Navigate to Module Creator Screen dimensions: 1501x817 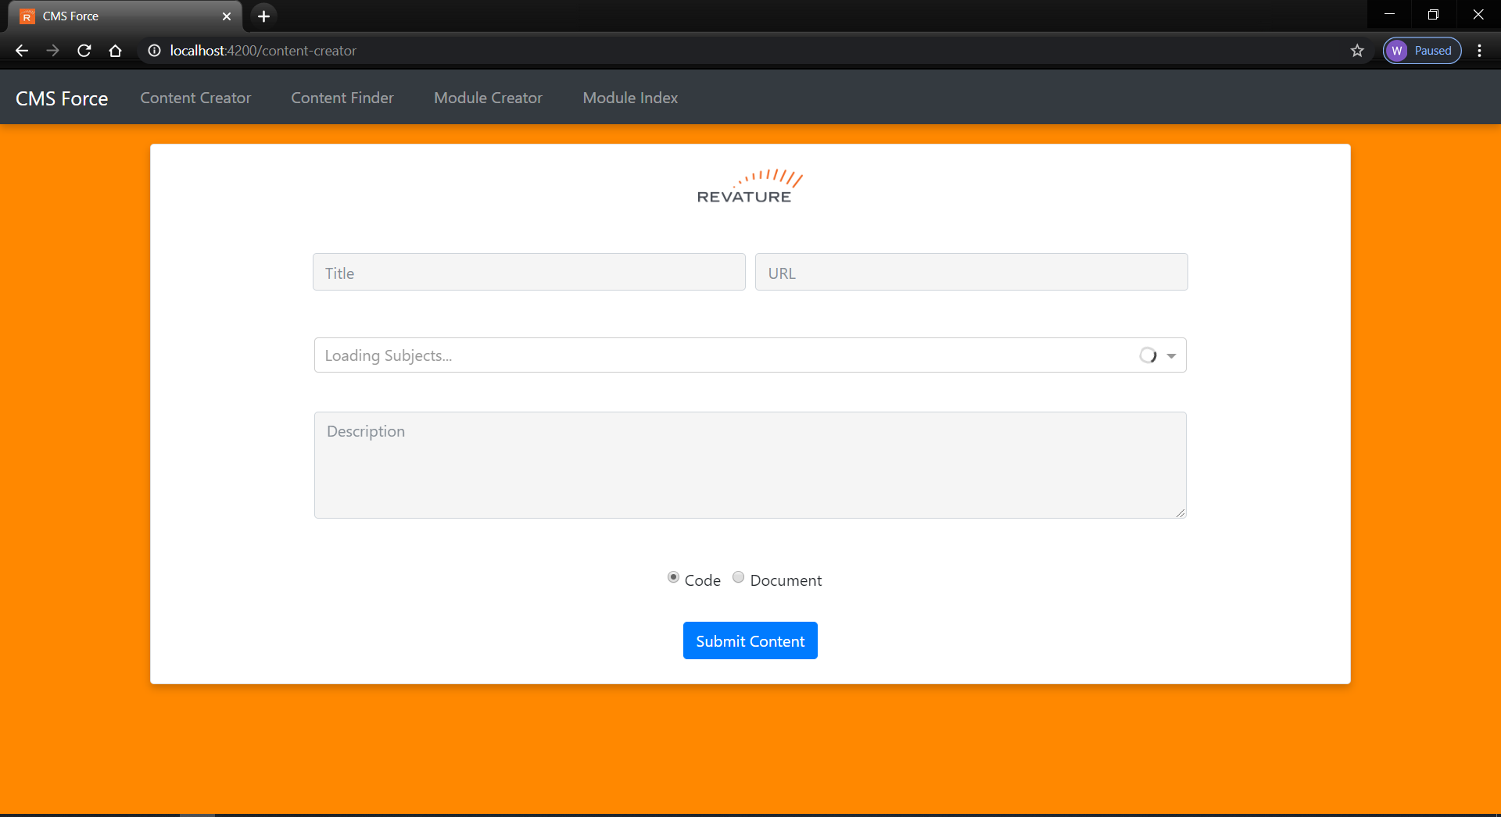click(488, 98)
